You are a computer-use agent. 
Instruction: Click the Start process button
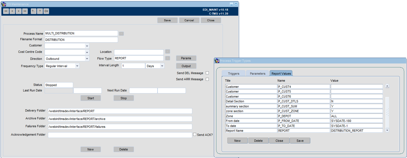click(91, 98)
